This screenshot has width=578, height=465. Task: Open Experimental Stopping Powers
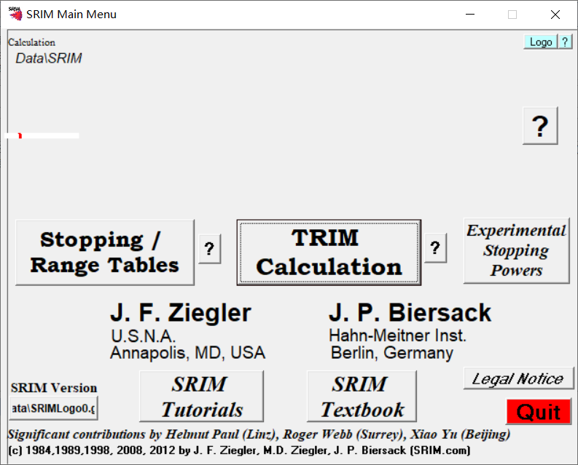click(x=517, y=250)
